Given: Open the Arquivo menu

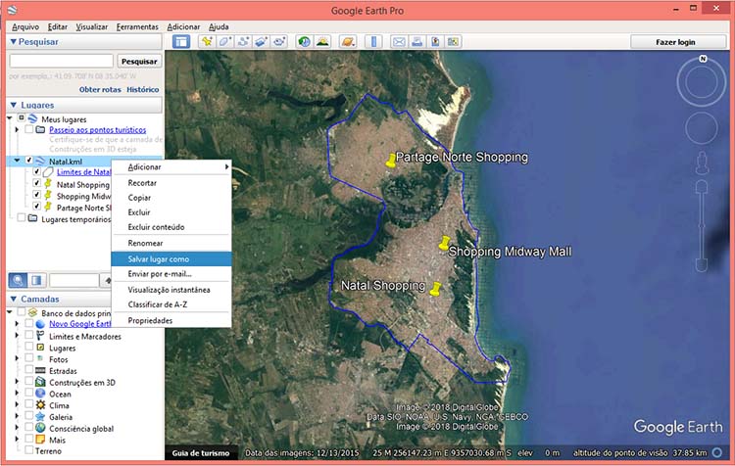Looking at the screenshot, I should pyautogui.click(x=25, y=26).
